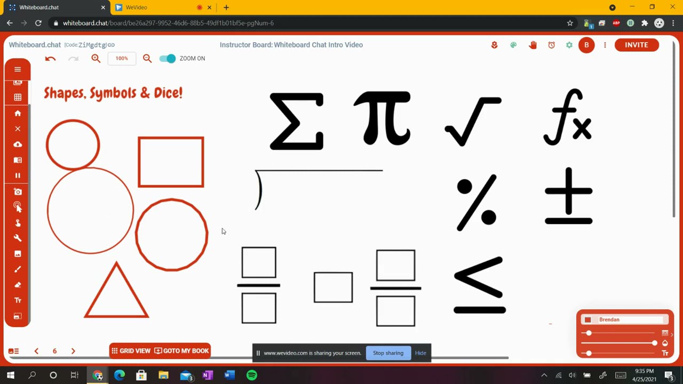Image resolution: width=683 pixels, height=384 pixels.
Task: Open Spotify from the taskbar
Action: (x=252, y=375)
